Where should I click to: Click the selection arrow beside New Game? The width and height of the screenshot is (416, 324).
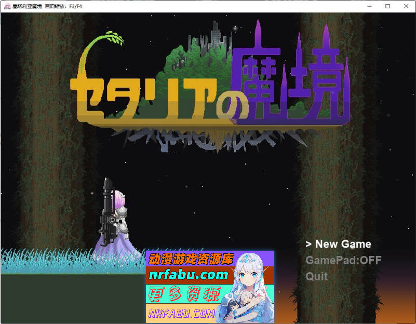tap(308, 244)
